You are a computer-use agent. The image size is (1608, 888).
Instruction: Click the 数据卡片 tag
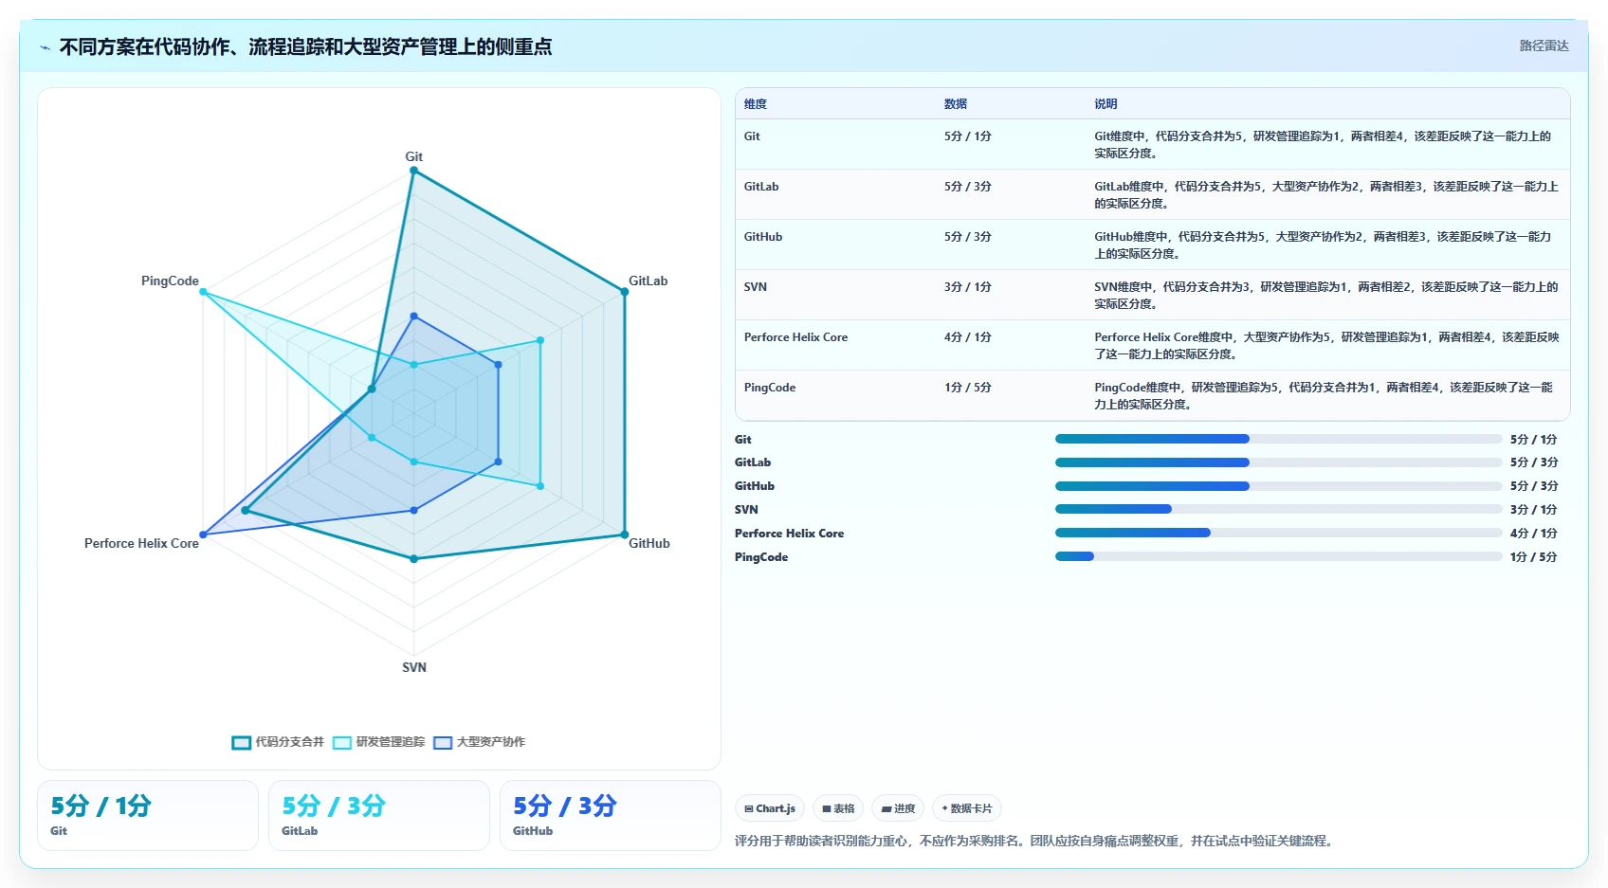(x=967, y=808)
